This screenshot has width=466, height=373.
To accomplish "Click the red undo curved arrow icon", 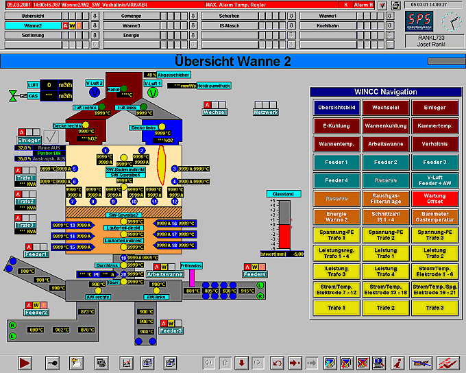I will [278, 363].
